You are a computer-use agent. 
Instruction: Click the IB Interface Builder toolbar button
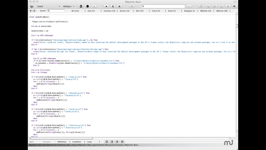tap(131, 6)
